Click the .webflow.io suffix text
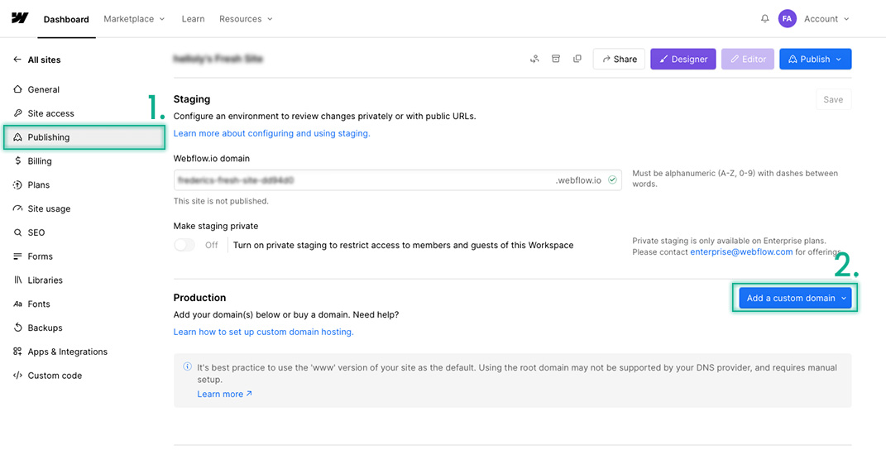The image size is (886, 450). [x=578, y=180]
